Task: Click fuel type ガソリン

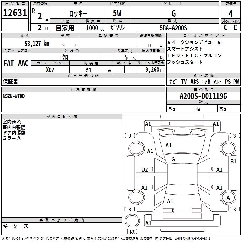Action: click(x=117, y=28)
